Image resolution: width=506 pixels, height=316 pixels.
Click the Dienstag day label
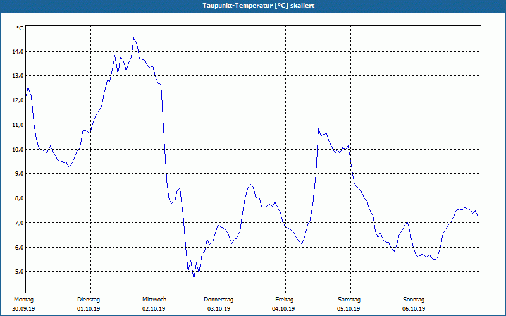[89, 300]
